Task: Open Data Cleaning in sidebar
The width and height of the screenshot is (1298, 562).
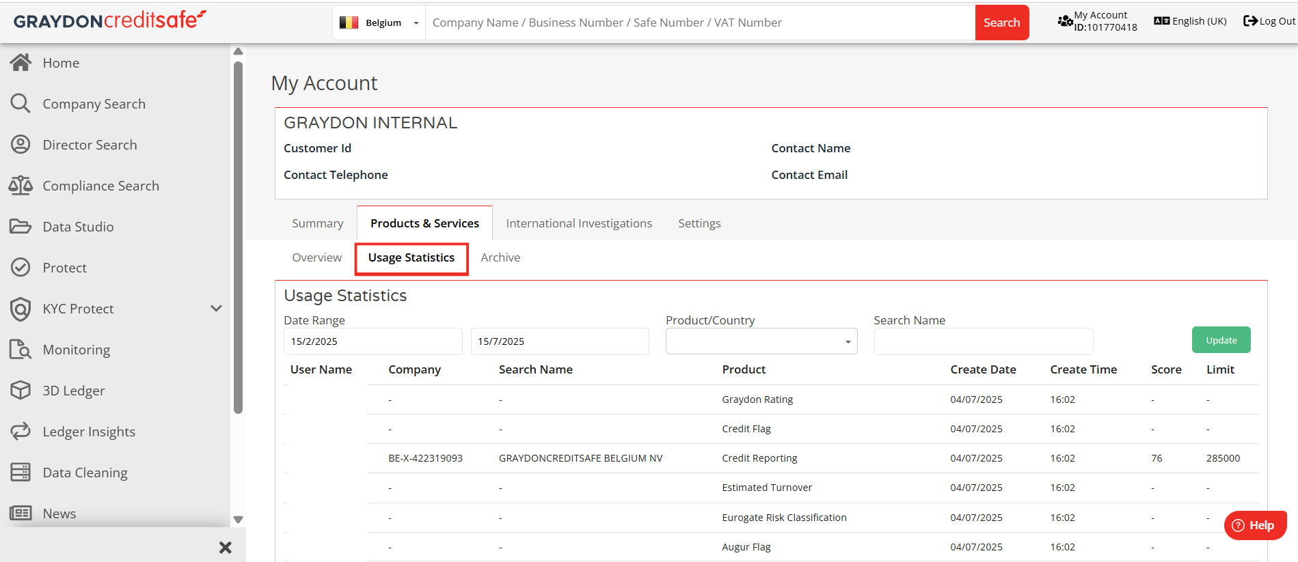Action: click(85, 473)
